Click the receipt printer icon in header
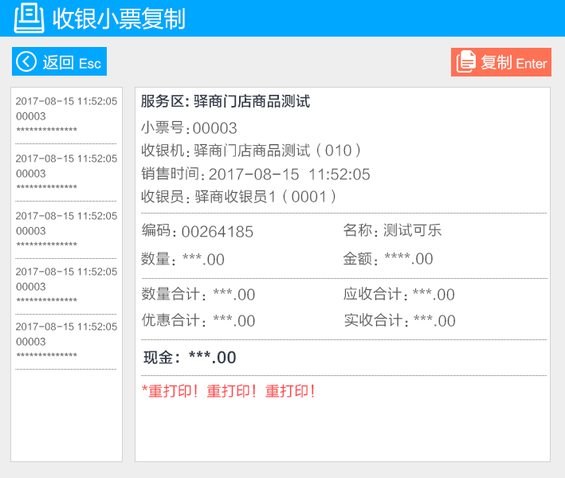 pos(29,18)
